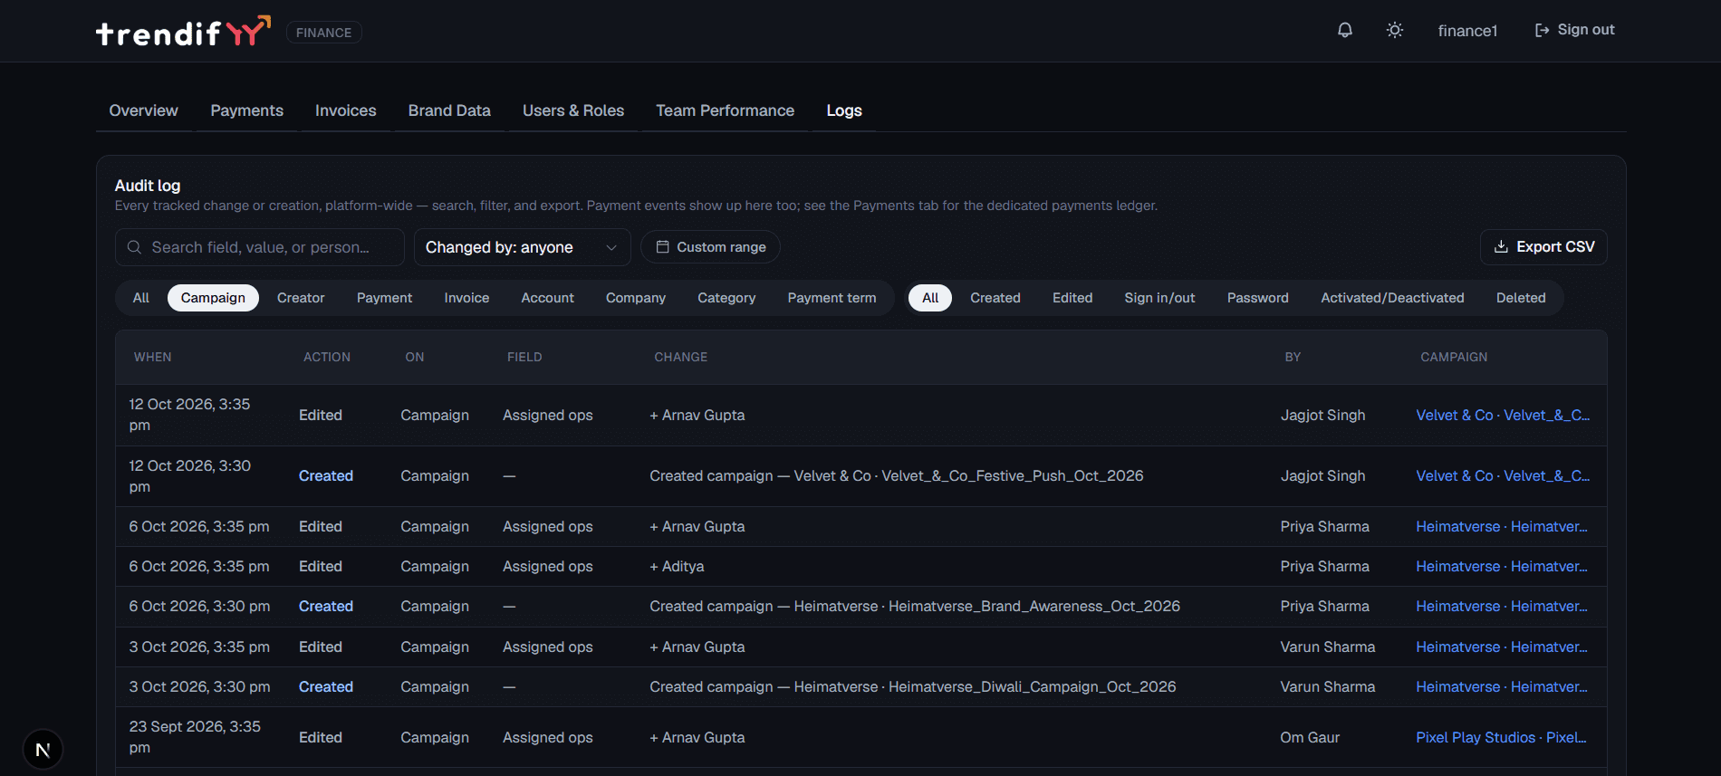
Task: Toggle light theme with sun icon
Action: point(1395,30)
